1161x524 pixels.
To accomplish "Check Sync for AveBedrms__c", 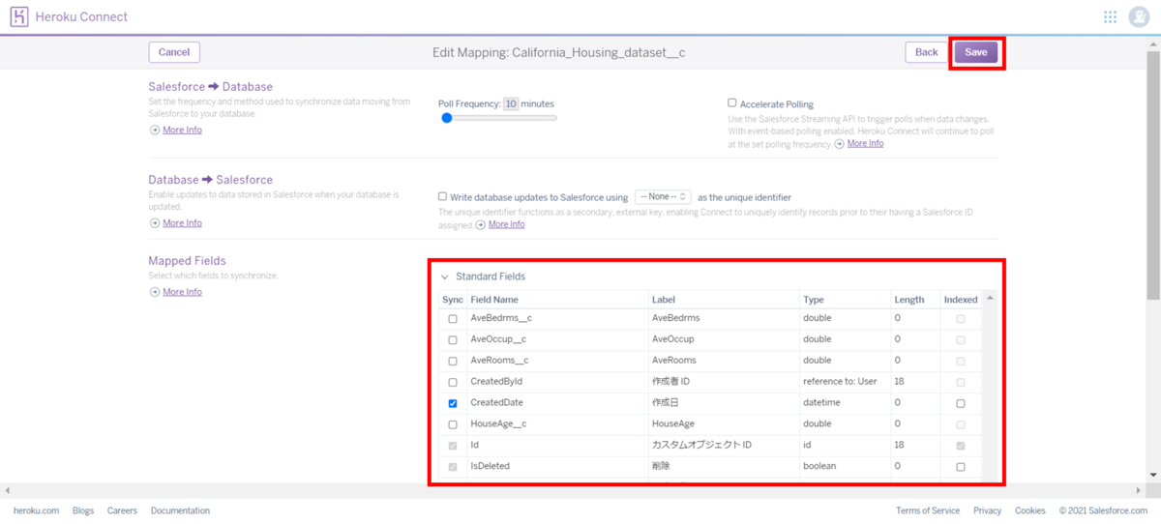I will (452, 319).
